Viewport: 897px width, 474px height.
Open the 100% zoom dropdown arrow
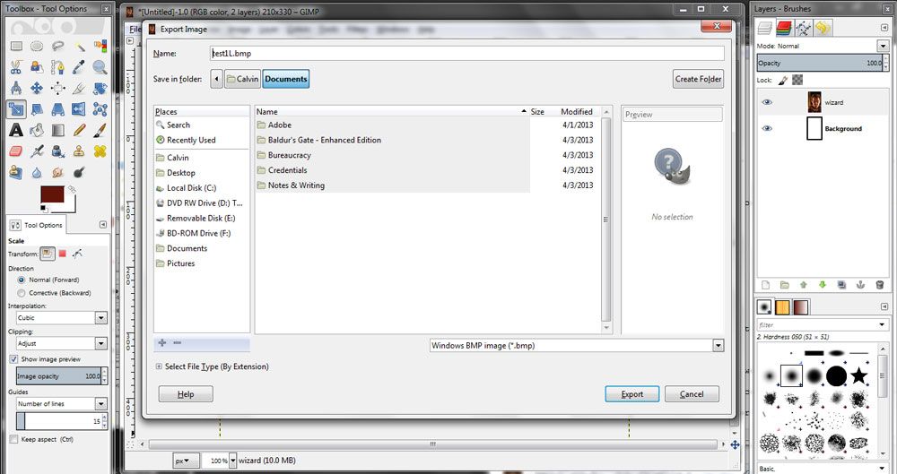[x=233, y=461]
